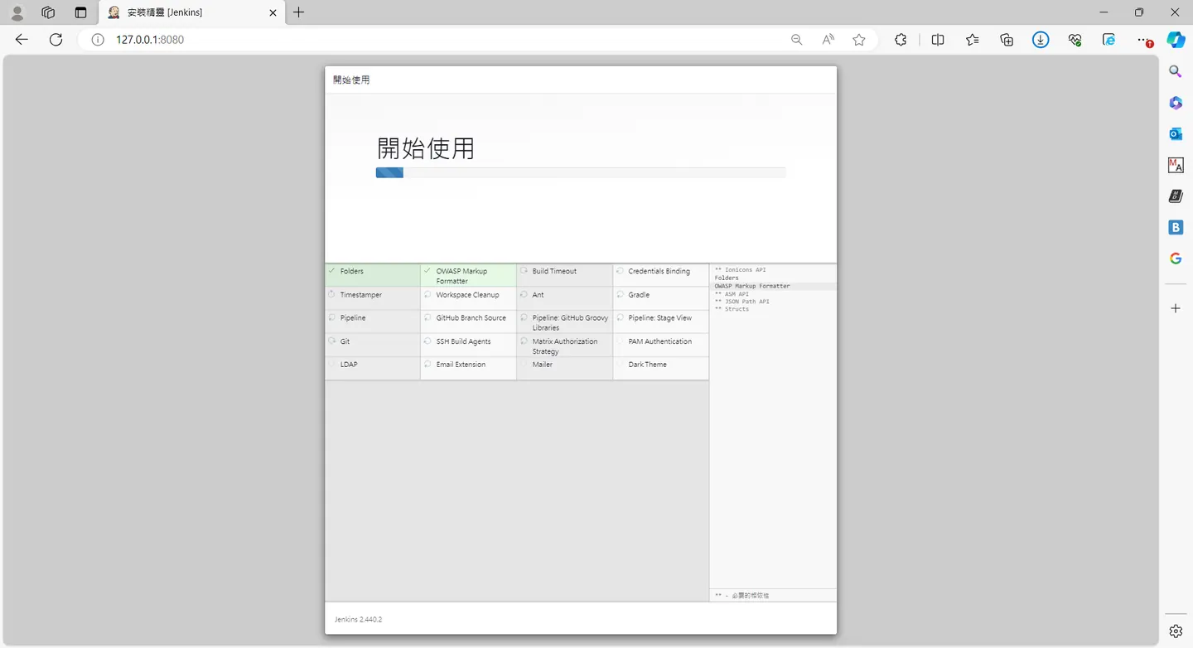Select the PAM Authentication plugin cell
Screen dimensions: 1193x648
(x=661, y=346)
